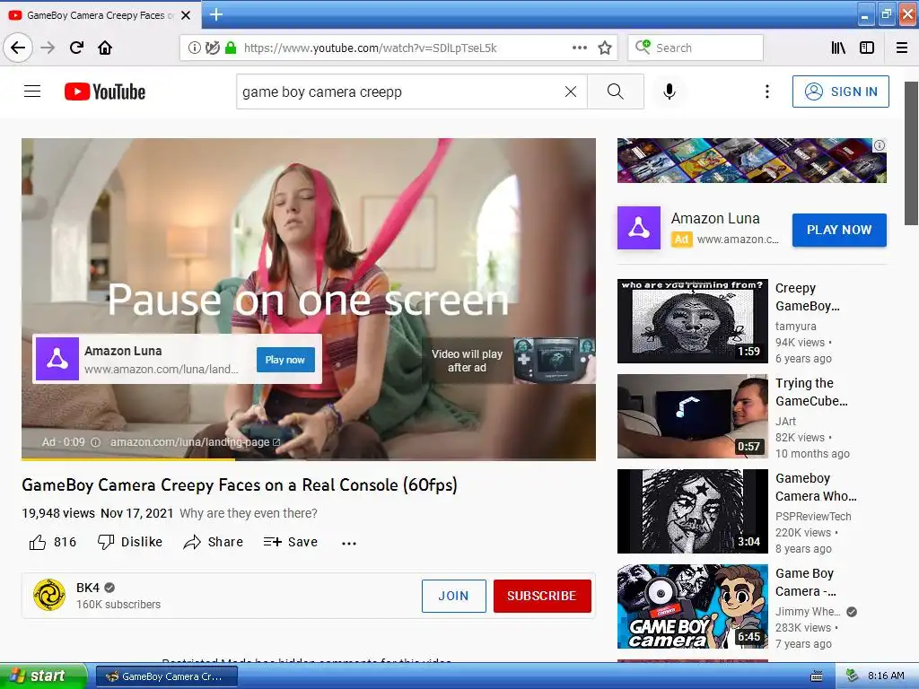Click the video title text
The height and width of the screenshot is (689, 919).
[x=239, y=484]
